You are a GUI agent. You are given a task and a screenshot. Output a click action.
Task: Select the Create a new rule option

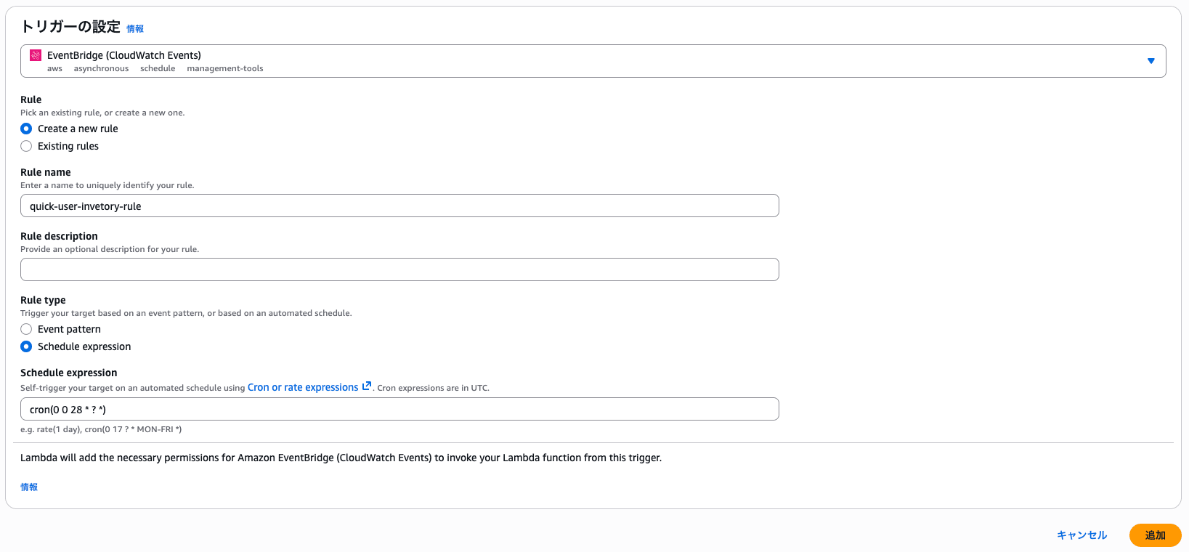[x=26, y=129]
